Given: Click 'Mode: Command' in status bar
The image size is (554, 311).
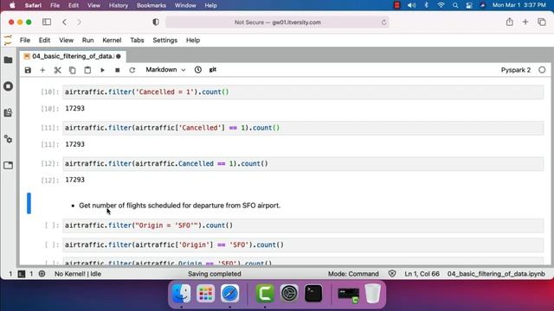Looking at the screenshot, I should click(353, 274).
